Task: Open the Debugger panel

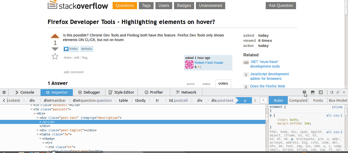Action: click(x=89, y=92)
